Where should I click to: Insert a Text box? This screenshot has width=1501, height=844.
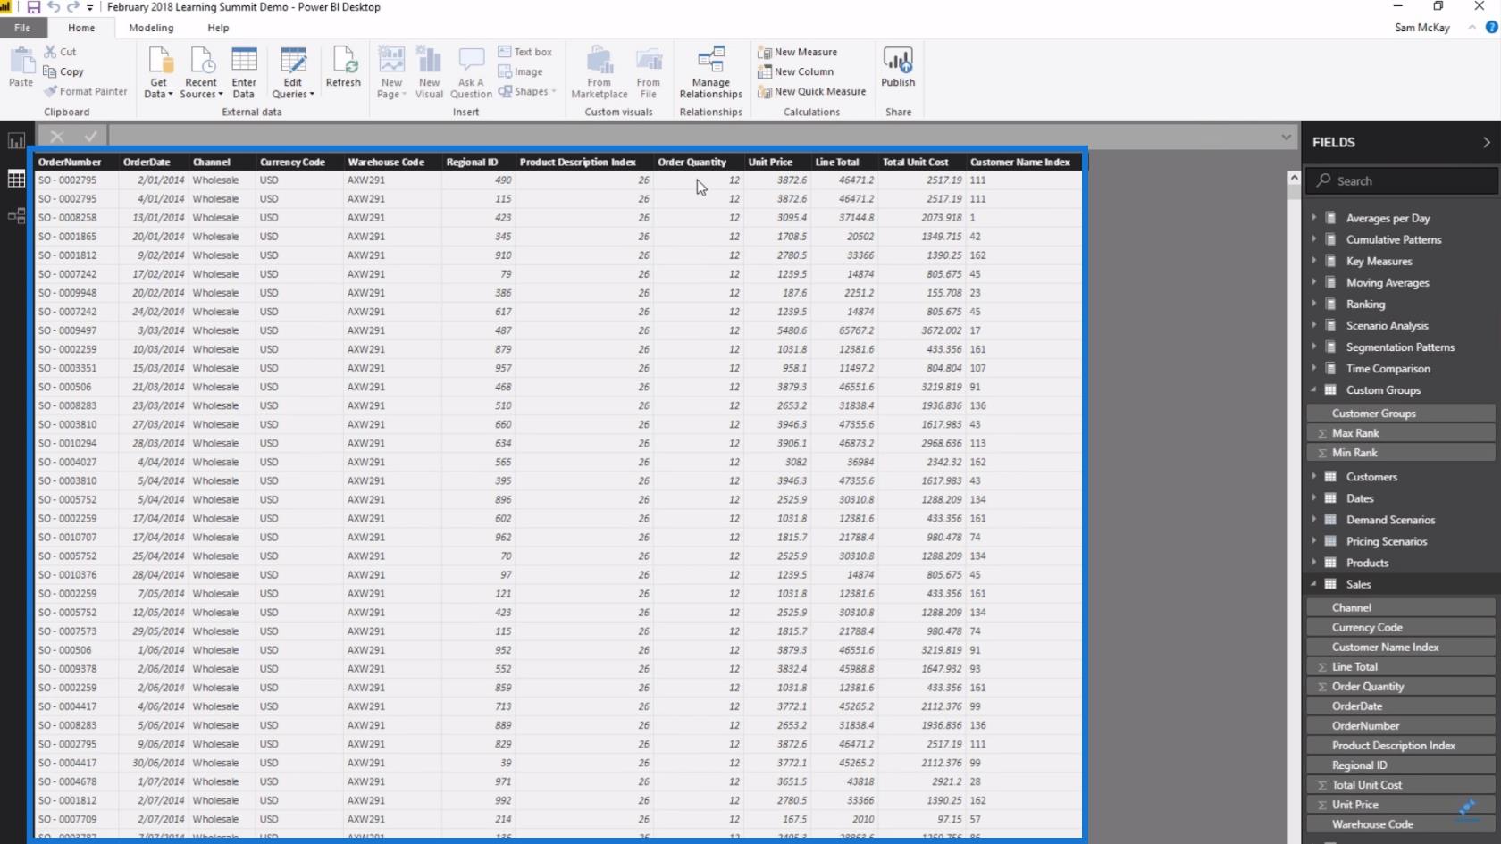point(524,52)
